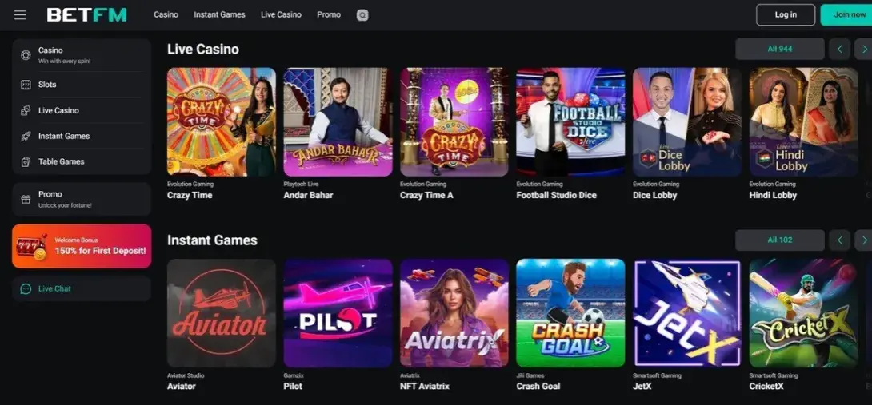Switch to Promo in top navigation
This screenshot has height=405, width=872.
pos(329,14)
